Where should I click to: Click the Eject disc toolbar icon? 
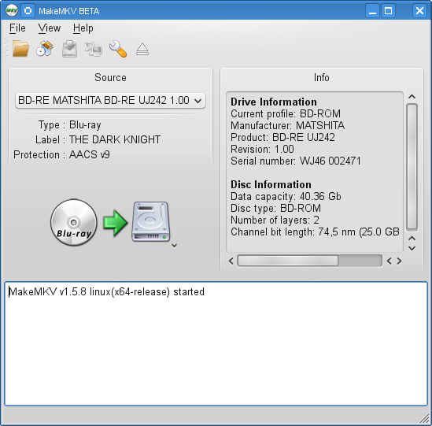[142, 50]
